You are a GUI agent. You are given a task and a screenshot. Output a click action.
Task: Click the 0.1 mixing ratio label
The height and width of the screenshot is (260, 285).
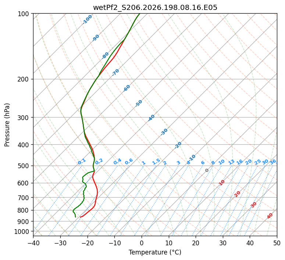pos(82,162)
